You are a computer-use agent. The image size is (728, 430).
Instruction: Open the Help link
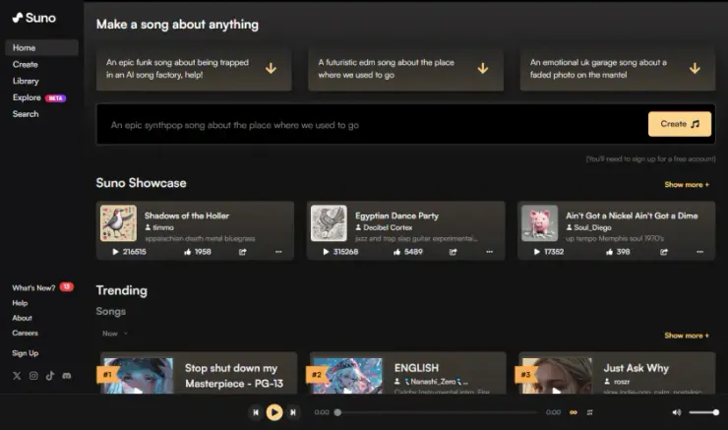[20, 303]
